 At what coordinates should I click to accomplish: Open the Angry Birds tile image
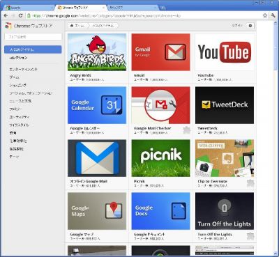pyautogui.click(x=97, y=52)
